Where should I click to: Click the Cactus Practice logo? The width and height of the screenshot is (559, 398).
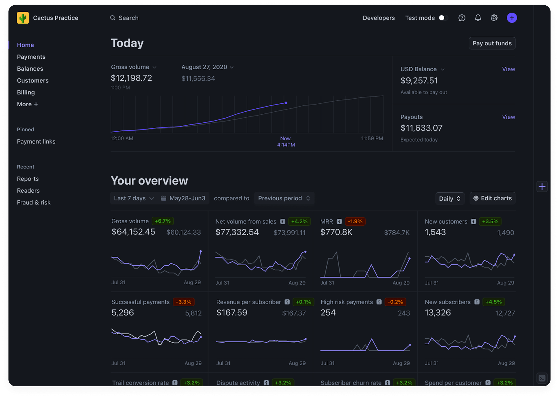click(x=23, y=18)
